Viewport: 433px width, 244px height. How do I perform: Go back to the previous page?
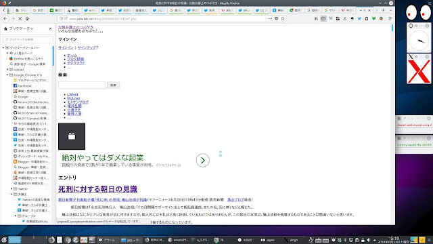coord(5,18)
